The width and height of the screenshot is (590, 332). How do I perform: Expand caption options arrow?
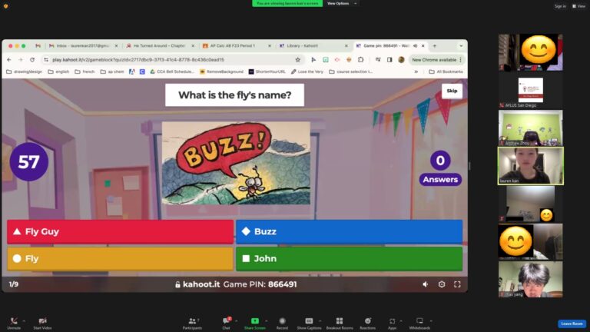pos(320,321)
